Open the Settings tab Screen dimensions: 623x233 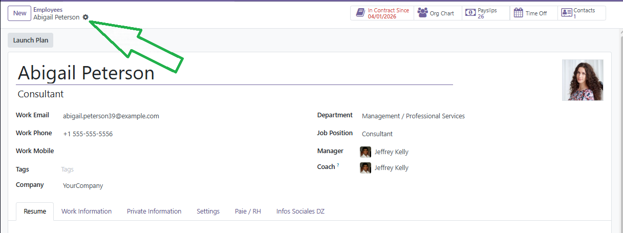[208, 211]
